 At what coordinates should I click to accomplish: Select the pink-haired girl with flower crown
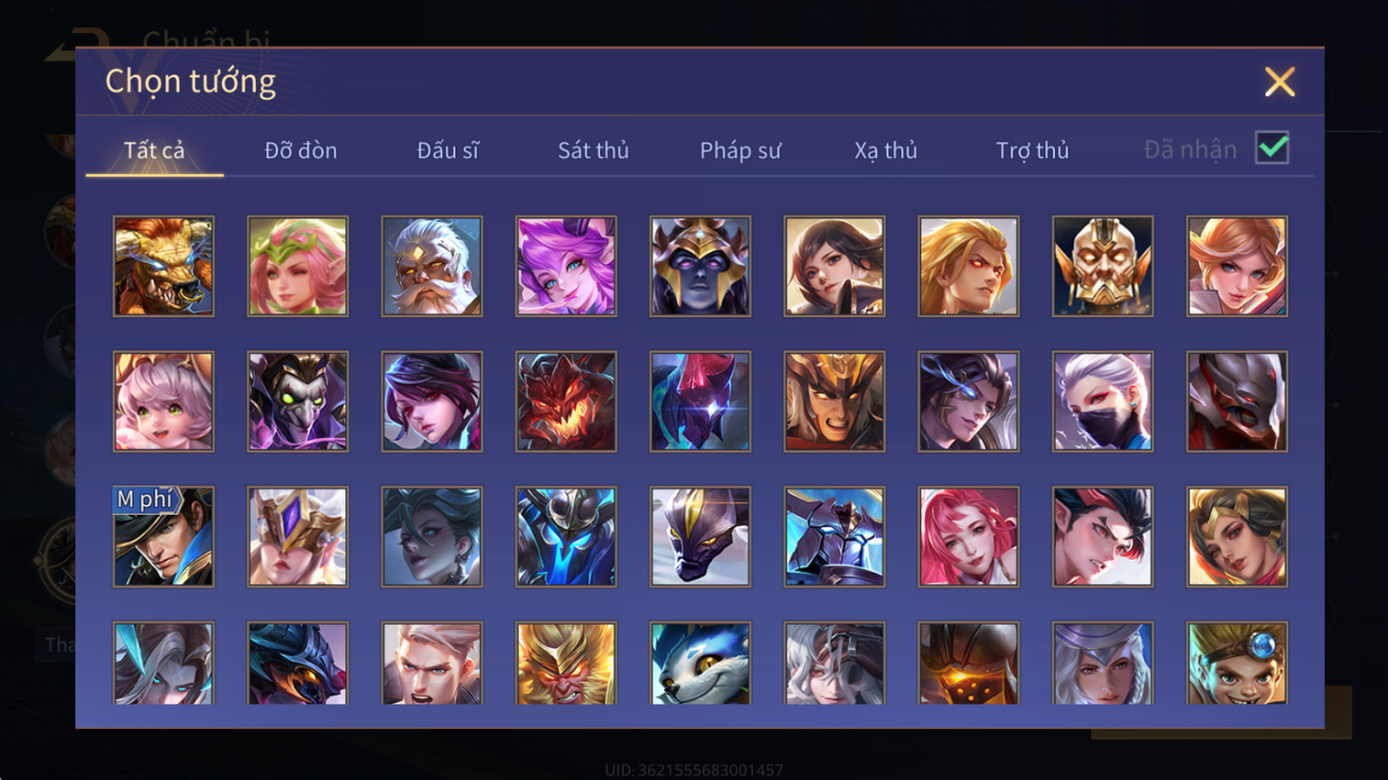[297, 266]
